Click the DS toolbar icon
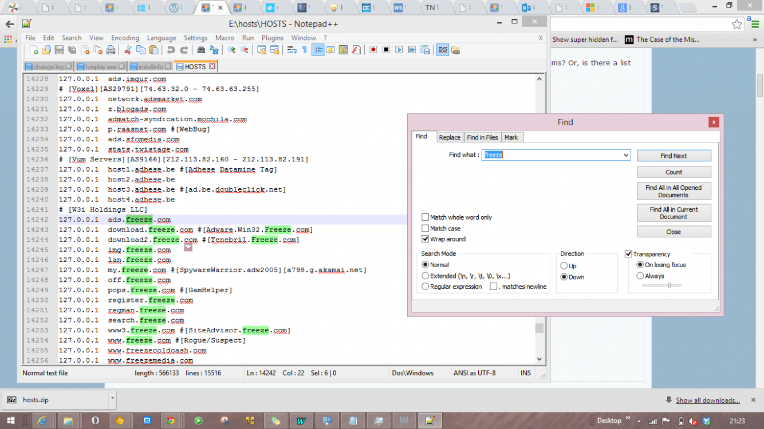This screenshot has width=764, height=429. click(x=443, y=50)
